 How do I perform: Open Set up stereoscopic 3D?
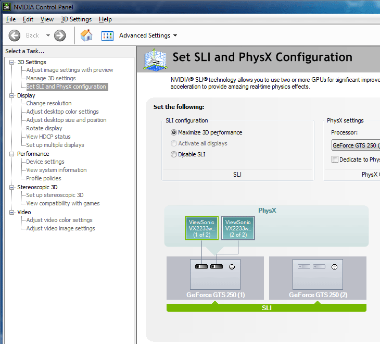55,195
